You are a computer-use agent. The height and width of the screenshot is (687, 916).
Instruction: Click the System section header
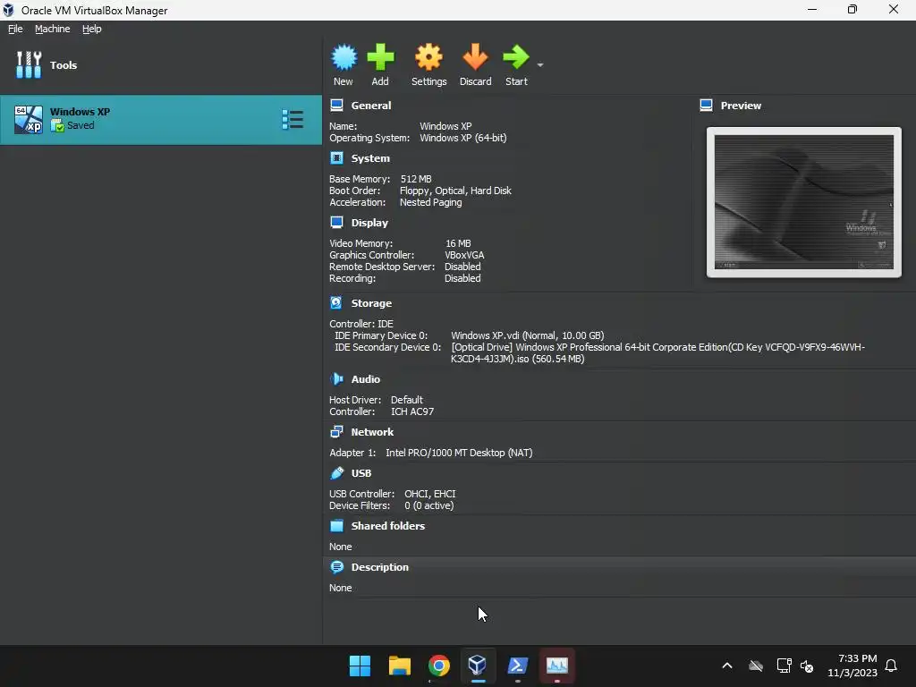click(370, 158)
